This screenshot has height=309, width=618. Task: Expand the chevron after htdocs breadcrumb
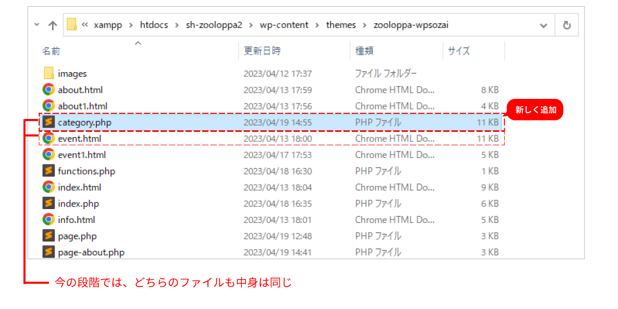coord(177,25)
